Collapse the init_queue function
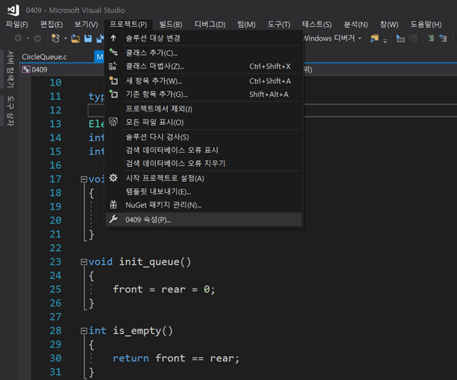The image size is (457, 380). coord(84,262)
